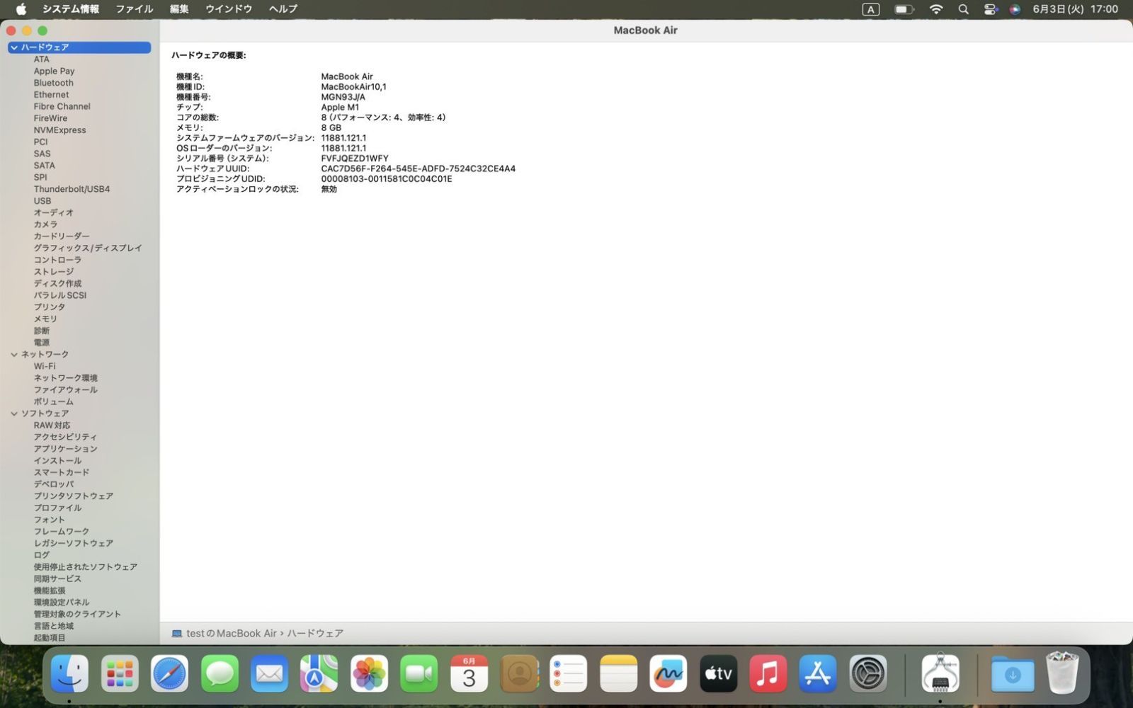This screenshot has width=1133, height=708.
Task: Click testのMacBook Air in path bar
Action: (x=232, y=634)
